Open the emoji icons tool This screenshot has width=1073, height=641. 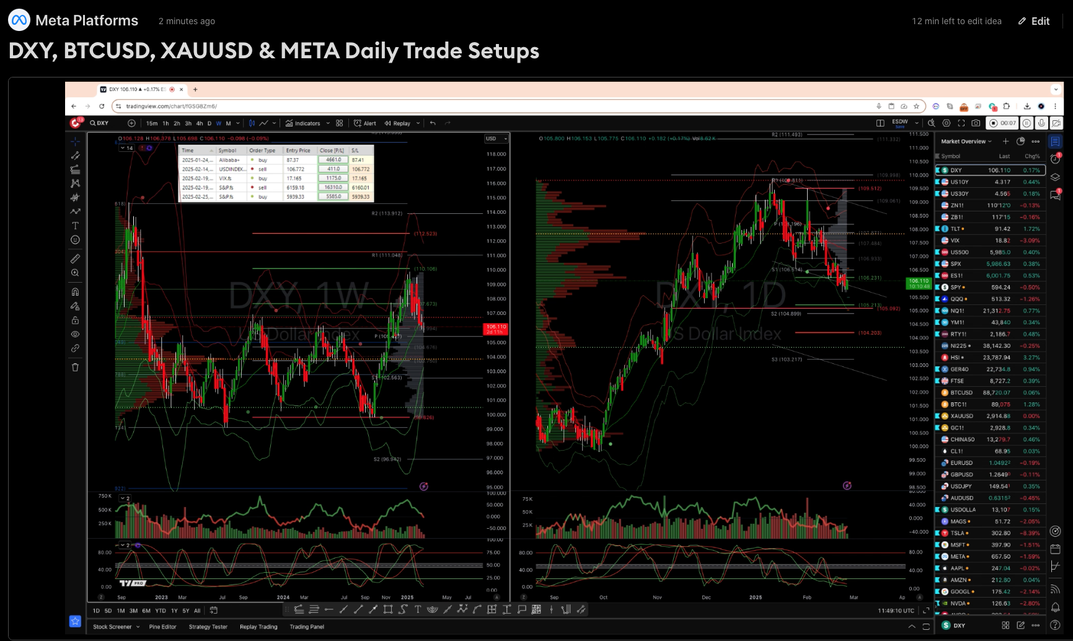pos(75,240)
